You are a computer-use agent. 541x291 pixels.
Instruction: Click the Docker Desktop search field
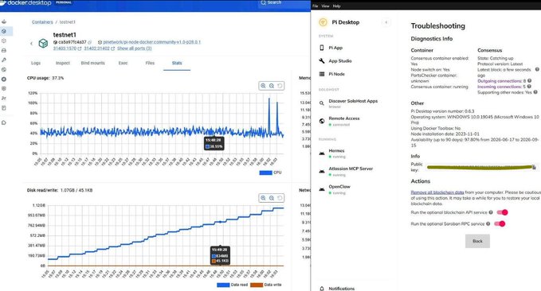[x=284, y=3]
